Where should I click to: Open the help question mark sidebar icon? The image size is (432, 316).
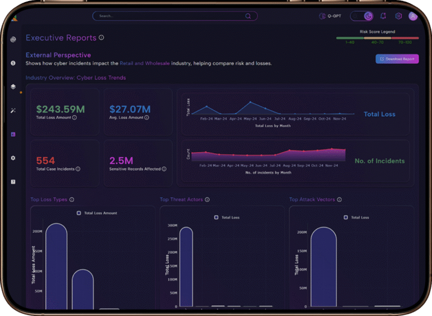point(13,182)
